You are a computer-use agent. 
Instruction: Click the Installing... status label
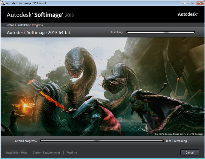(118, 32)
